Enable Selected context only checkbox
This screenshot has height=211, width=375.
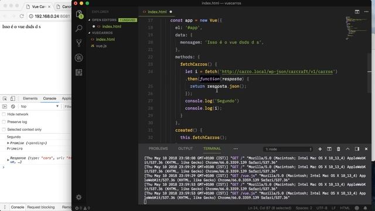[x=4, y=130]
